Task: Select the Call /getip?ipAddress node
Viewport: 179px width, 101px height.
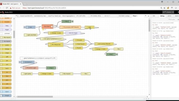Action: coord(52,39)
